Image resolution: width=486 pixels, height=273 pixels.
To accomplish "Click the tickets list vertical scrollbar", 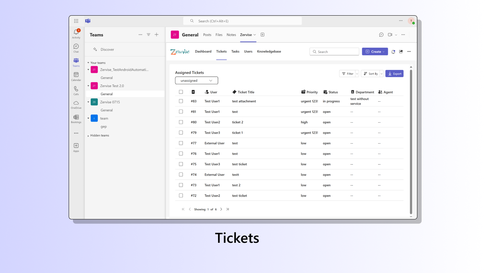I will 411,141.
